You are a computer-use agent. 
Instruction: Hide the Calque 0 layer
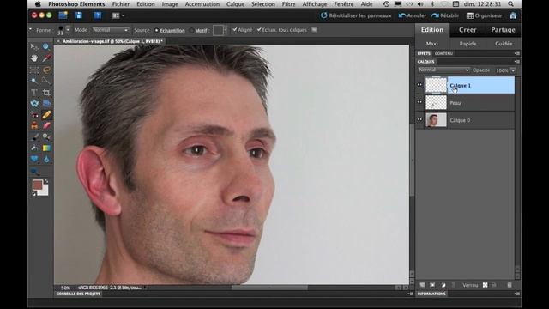click(x=419, y=119)
